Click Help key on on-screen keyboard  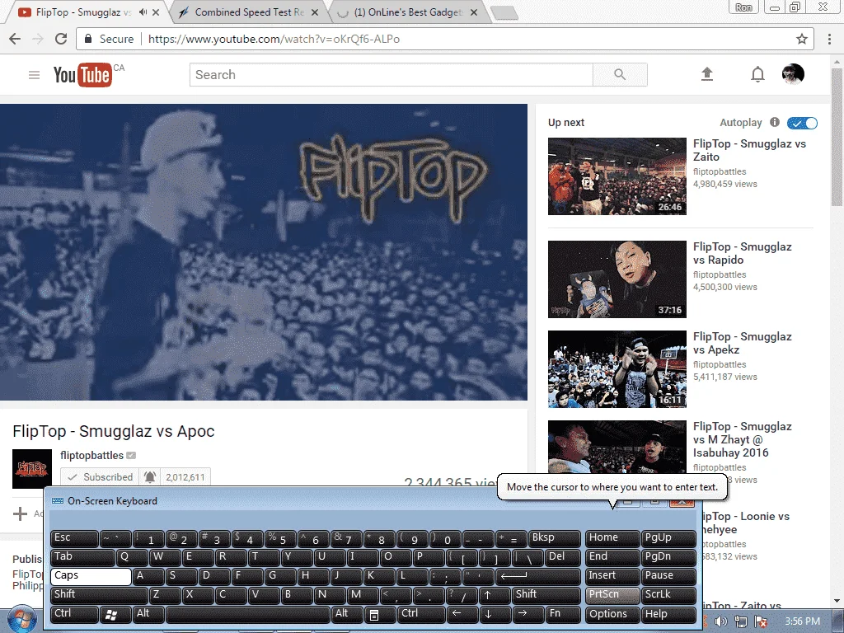pos(668,614)
